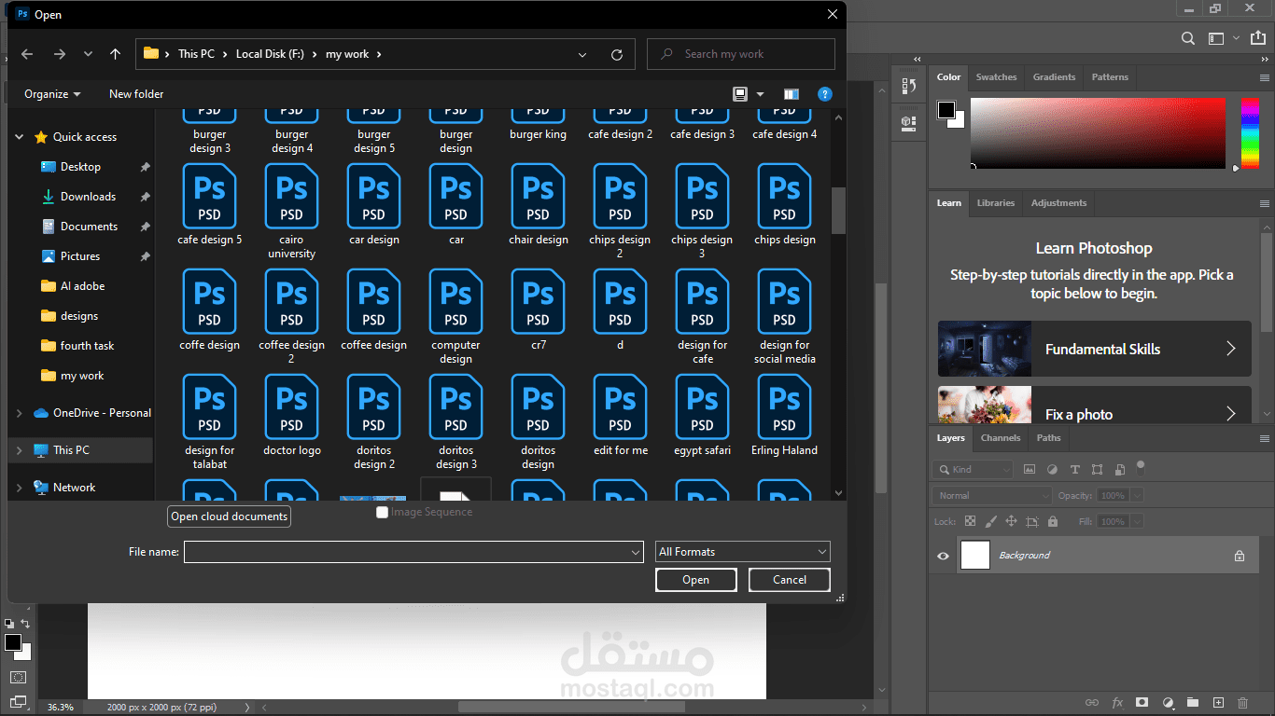Switch to the Channels tab
1275x716 pixels.
click(x=1001, y=438)
